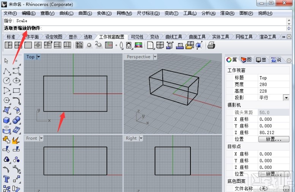Switch to the 曲线工具 toolbar tab
This screenshot has width=295, height=192.
pos(174,37)
